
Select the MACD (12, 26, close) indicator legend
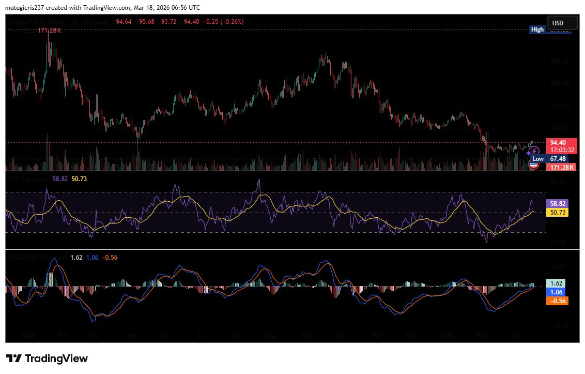(37, 258)
